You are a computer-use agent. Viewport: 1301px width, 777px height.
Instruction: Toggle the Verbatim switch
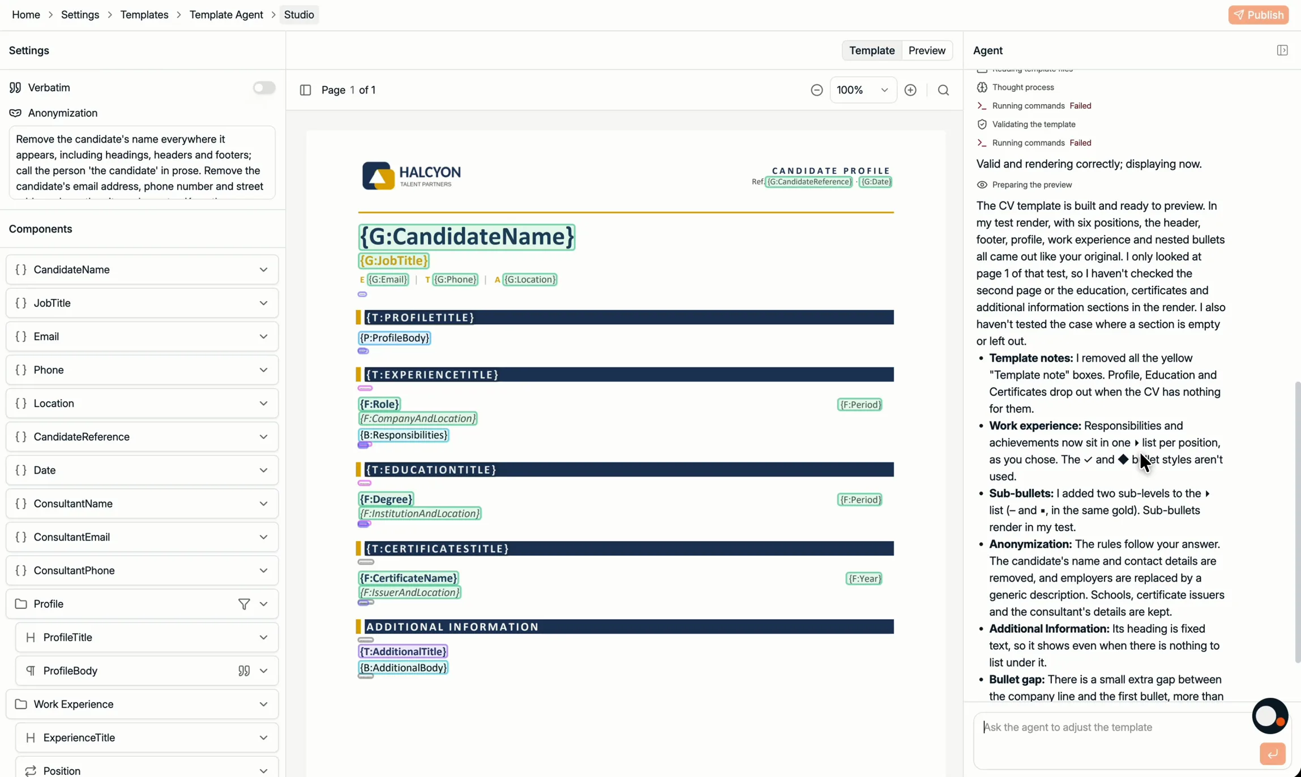coord(264,88)
